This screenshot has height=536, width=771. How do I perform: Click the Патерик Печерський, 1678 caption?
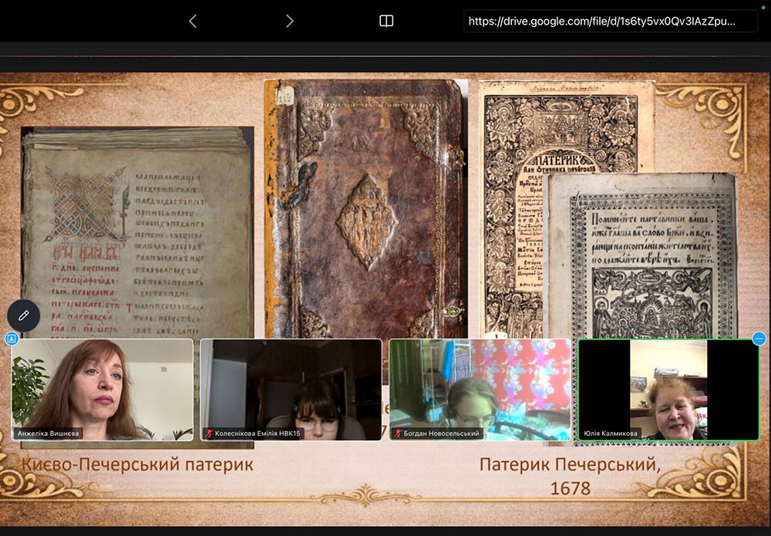coord(570,476)
